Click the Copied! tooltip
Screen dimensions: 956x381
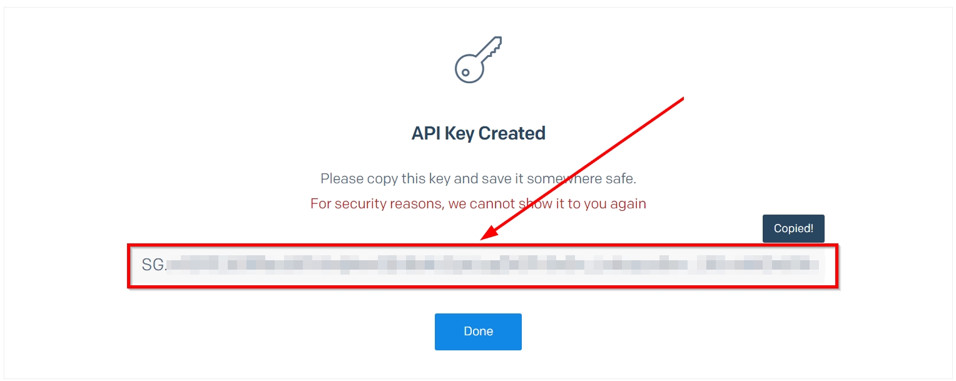pos(793,228)
